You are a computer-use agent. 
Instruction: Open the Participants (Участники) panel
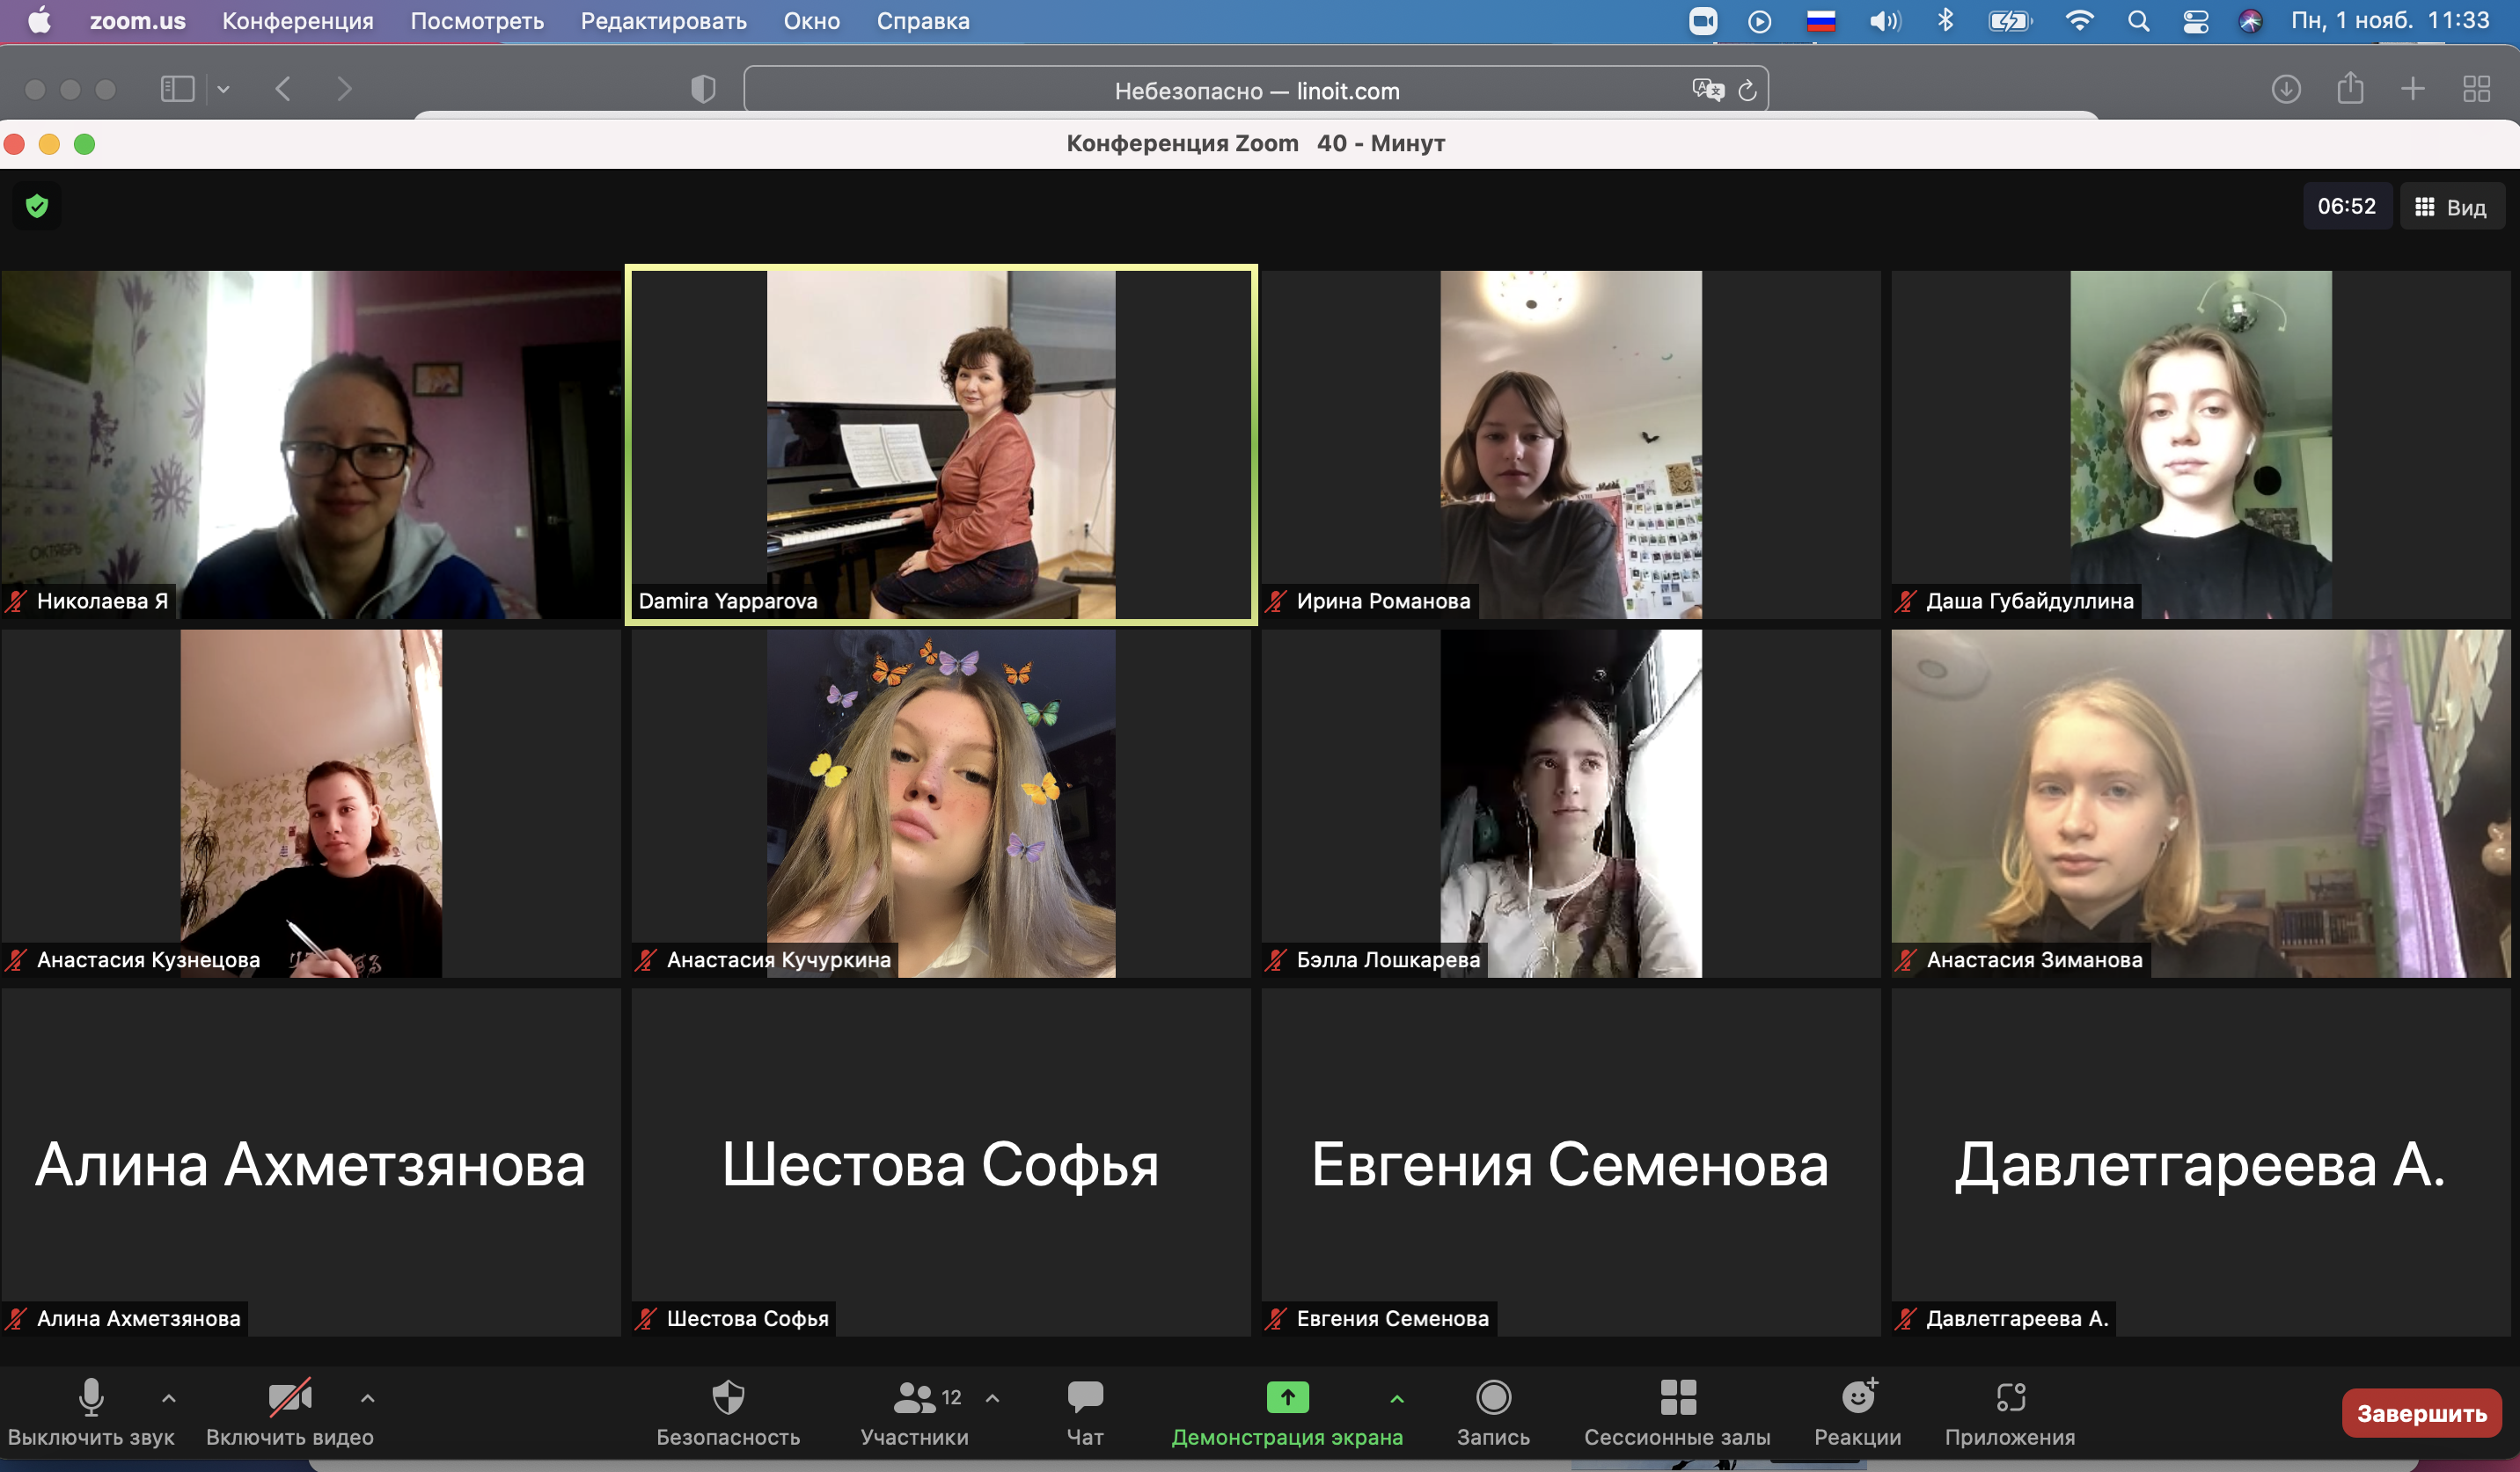click(x=914, y=1398)
